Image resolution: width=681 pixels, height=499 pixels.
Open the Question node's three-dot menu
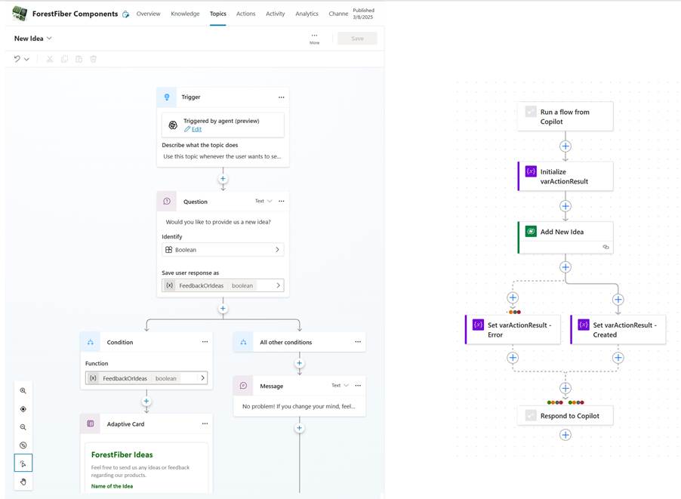coord(282,202)
